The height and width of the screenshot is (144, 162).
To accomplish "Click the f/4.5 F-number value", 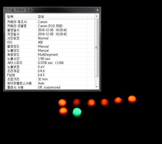I will [x=41, y=75].
